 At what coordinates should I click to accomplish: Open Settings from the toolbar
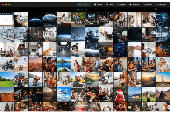point(161,5)
